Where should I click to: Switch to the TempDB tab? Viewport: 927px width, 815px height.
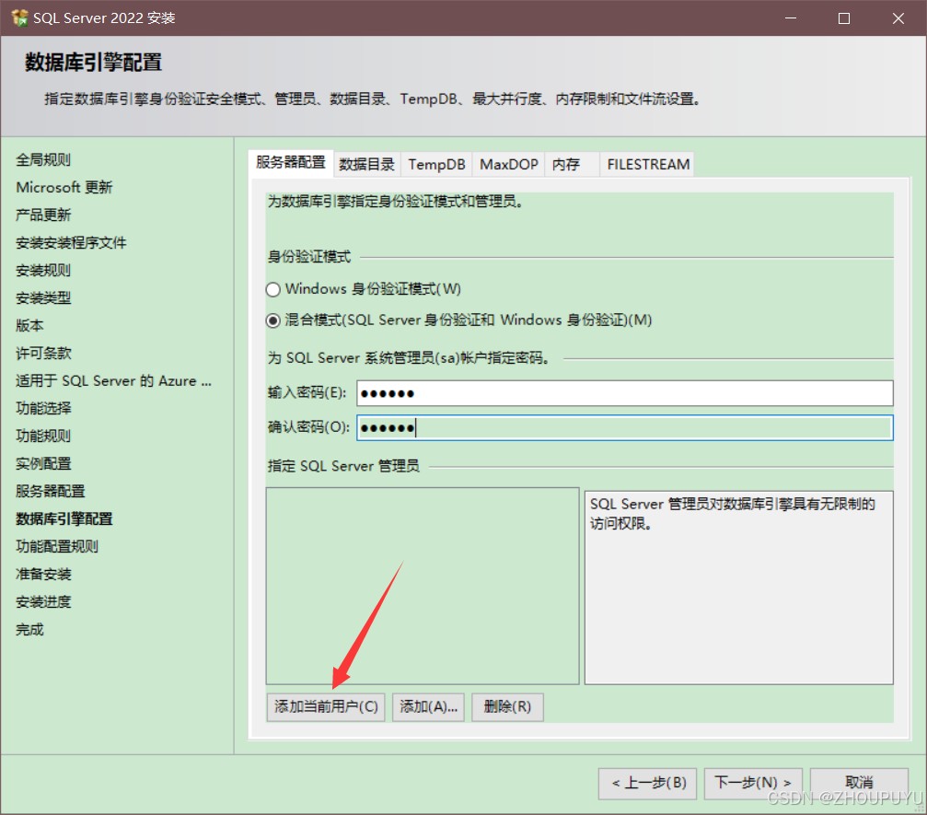pos(436,165)
